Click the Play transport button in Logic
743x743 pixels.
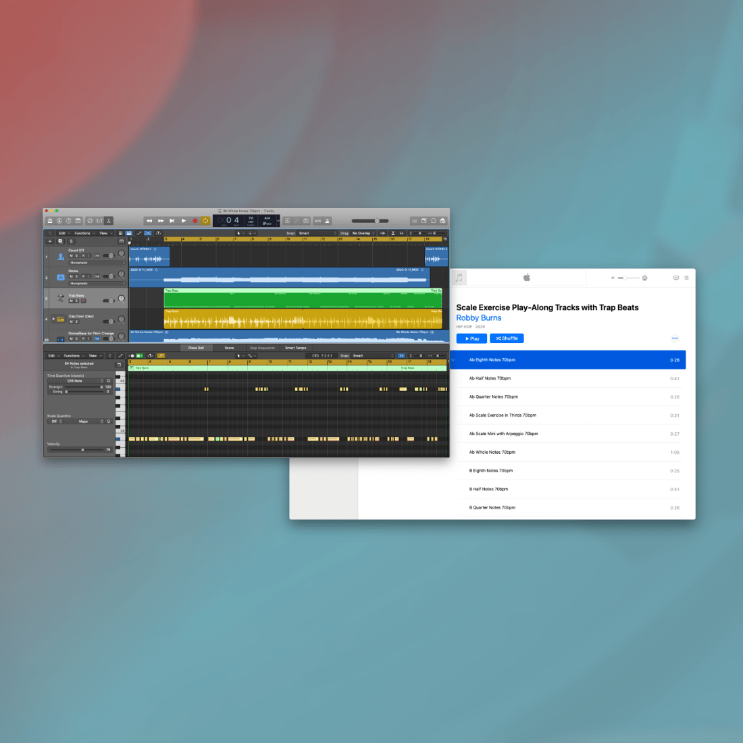point(183,221)
